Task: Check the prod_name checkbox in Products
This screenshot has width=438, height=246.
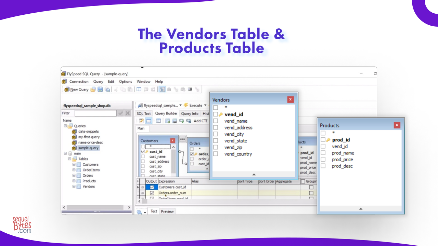Action: tap(323, 153)
